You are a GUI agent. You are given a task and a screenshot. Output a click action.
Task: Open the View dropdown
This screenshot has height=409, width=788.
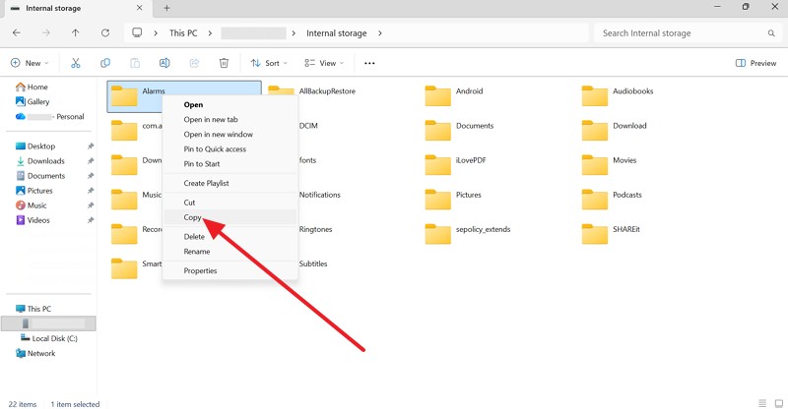(x=323, y=63)
